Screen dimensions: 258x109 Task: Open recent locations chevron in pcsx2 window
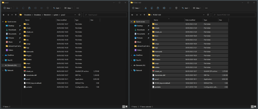point(12,15)
